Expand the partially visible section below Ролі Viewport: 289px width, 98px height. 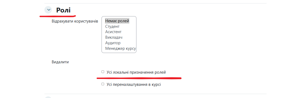[x=48, y=97]
